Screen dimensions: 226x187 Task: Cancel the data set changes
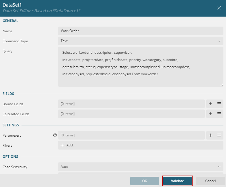pos(210,181)
